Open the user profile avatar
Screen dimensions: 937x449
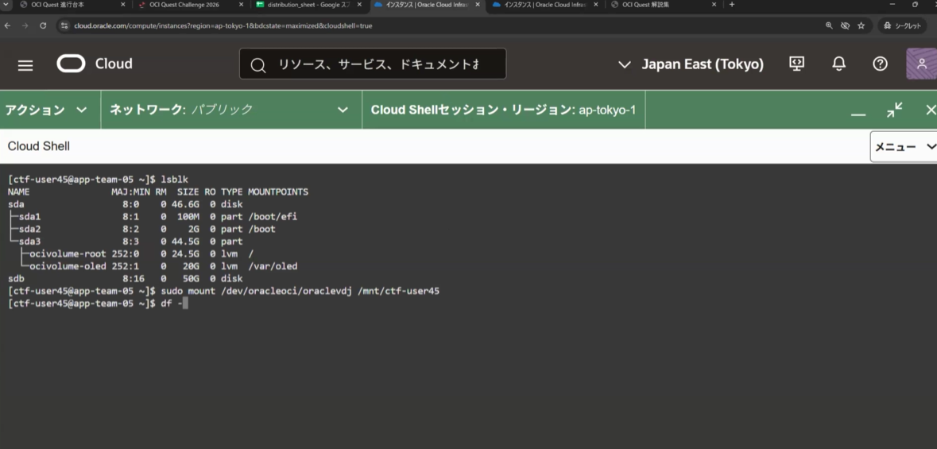pos(921,64)
